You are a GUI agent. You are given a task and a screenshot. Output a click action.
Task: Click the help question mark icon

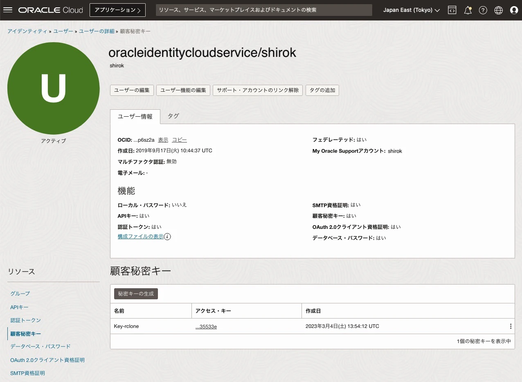(x=483, y=10)
